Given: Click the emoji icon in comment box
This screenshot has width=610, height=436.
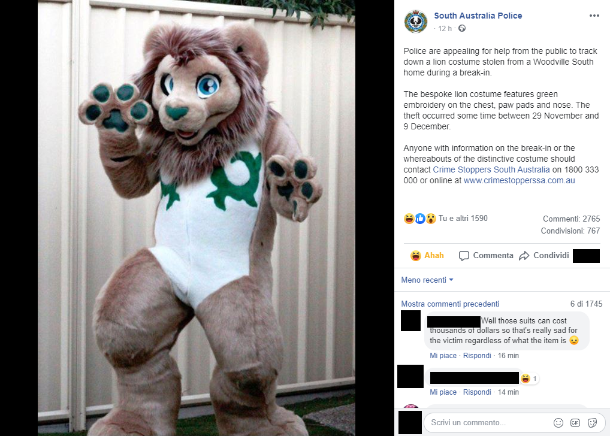Looking at the screenshot, I should (x=558, y=423).
